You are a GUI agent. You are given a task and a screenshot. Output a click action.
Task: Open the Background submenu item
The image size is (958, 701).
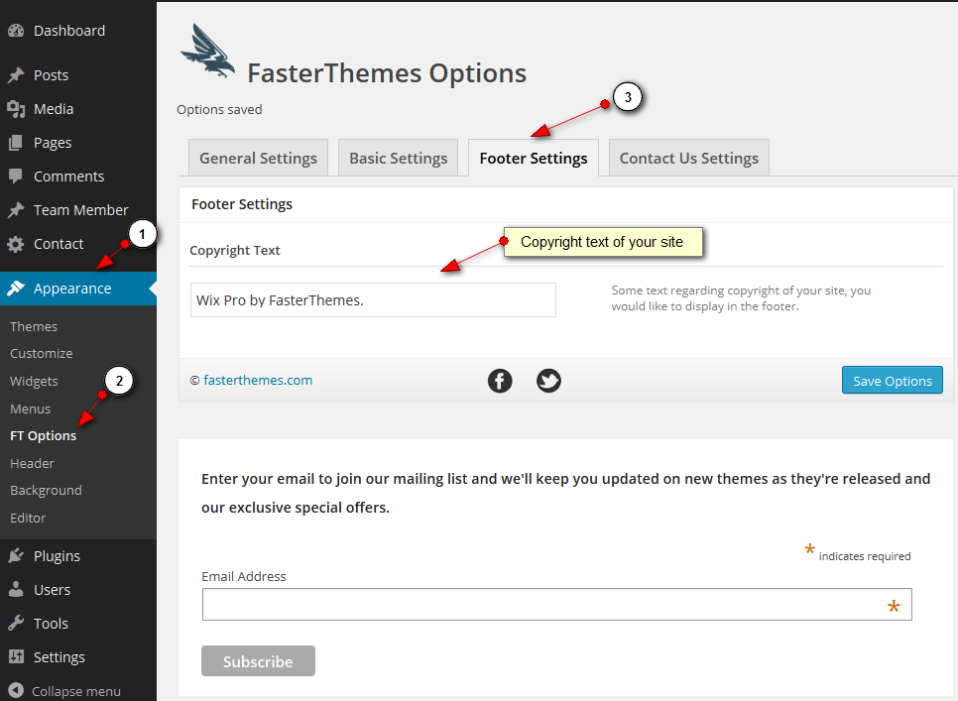(x=46, y=491)
